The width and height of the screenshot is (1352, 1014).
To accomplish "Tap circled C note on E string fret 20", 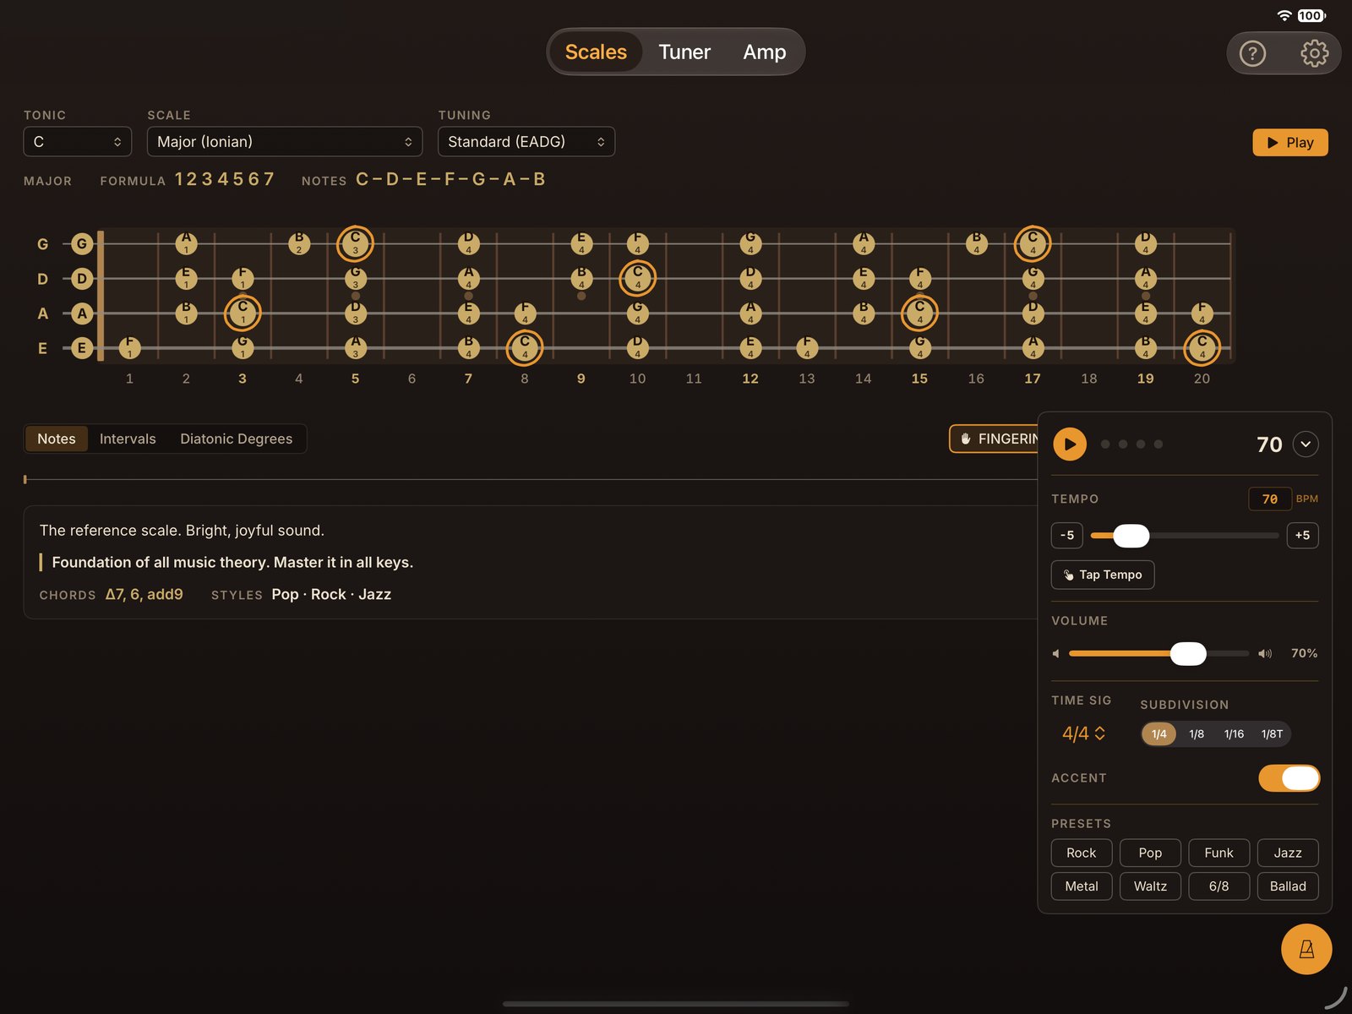I will [1202, 347].
